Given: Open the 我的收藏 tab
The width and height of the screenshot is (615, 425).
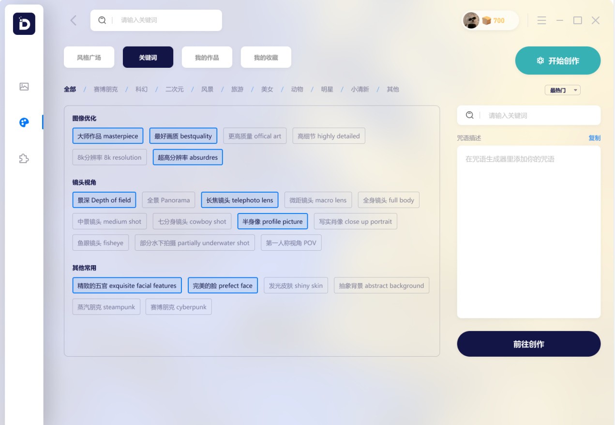Looking at the screenshot, I should coord(266,57).
